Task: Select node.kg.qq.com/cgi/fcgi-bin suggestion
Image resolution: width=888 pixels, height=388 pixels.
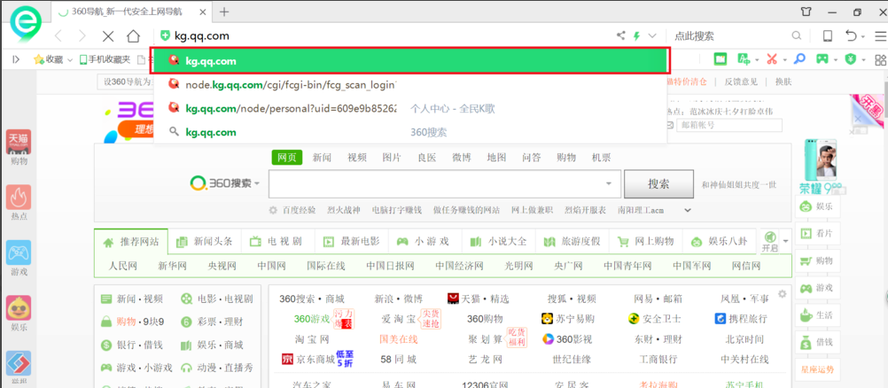Action: (x=410, y=85)
